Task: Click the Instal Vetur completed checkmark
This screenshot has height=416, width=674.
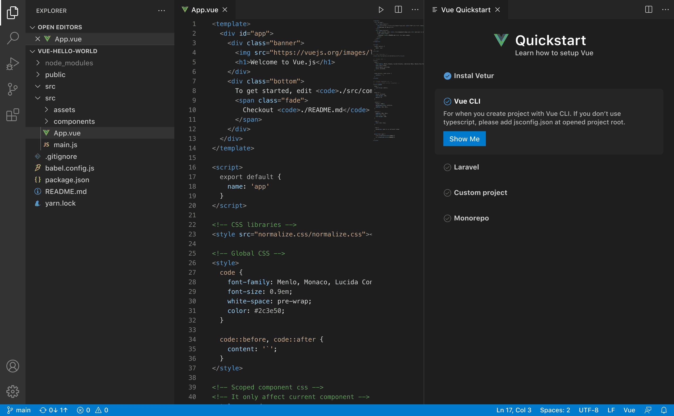Action: [x=448, y=76]
